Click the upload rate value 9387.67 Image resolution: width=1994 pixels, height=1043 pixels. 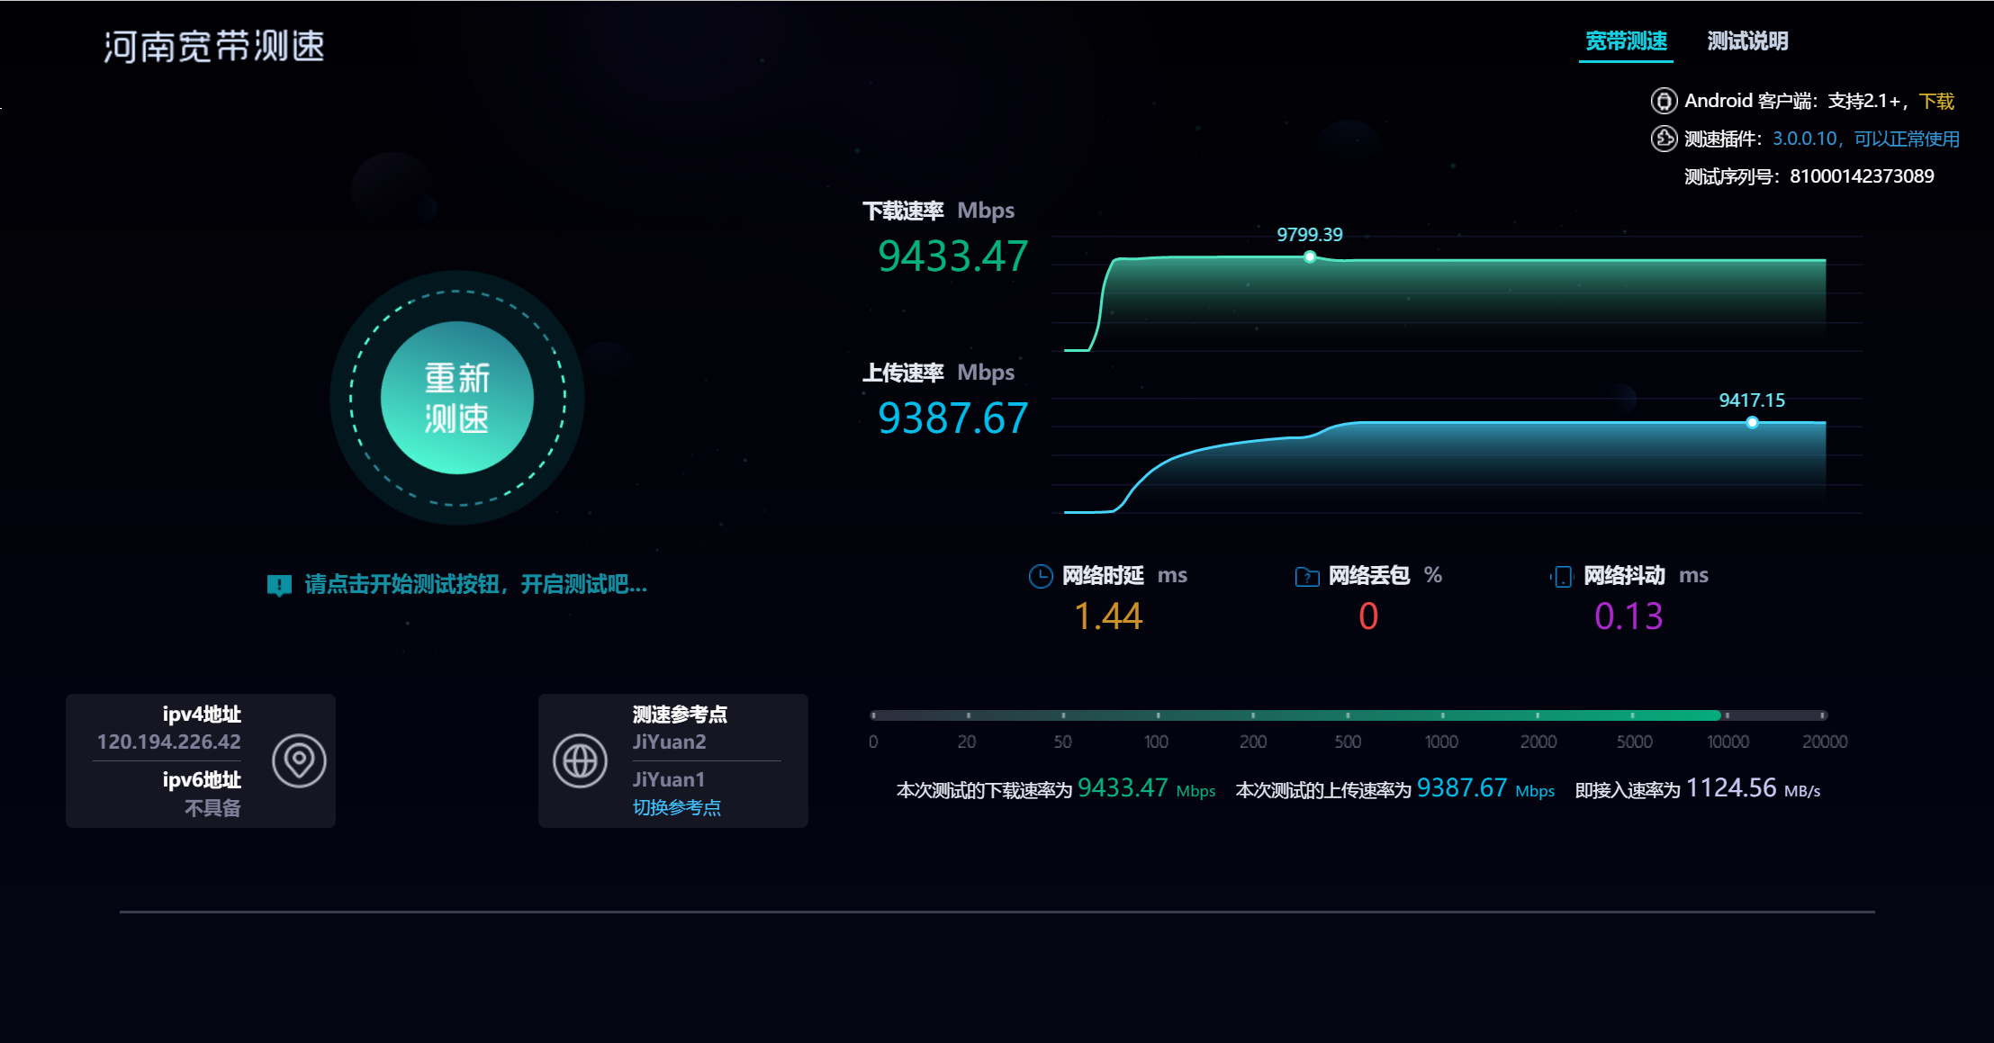[x=952, y=418]
